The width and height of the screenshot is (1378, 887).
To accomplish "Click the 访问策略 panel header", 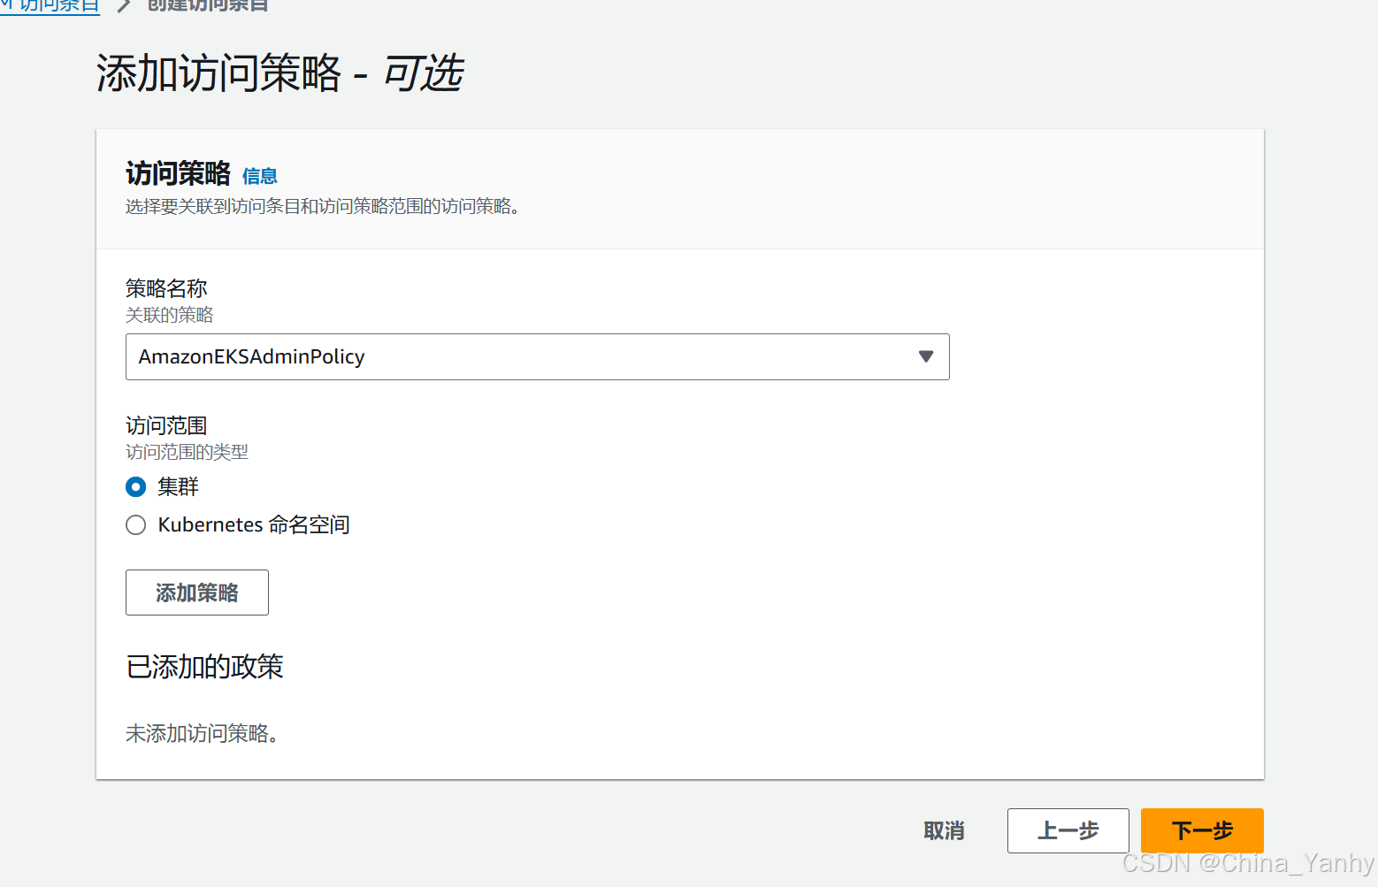I will pos(177,172).
